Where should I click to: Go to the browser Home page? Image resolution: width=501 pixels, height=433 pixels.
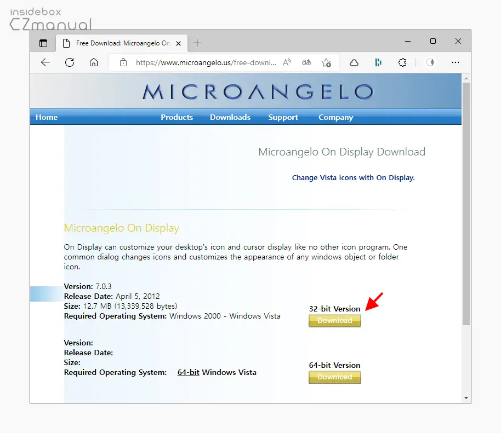click(x=94, y=62)
